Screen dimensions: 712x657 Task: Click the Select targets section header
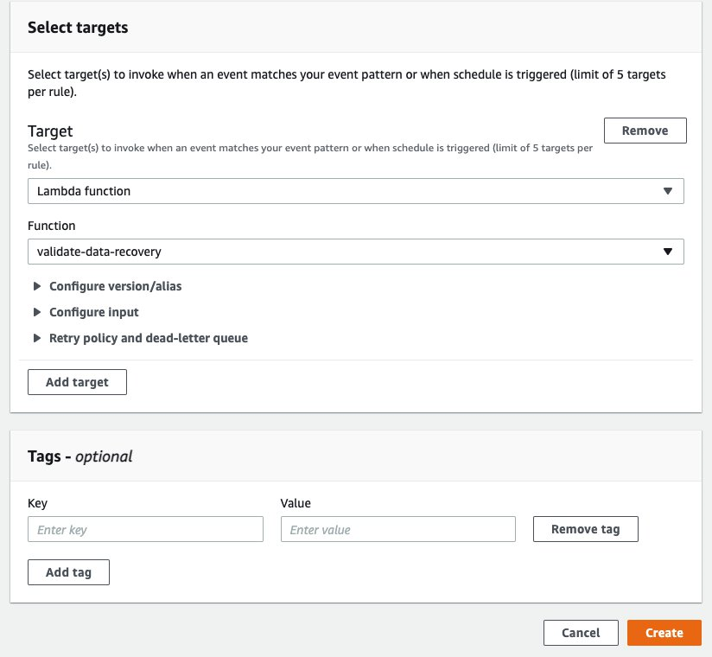[x=78, y=27]
